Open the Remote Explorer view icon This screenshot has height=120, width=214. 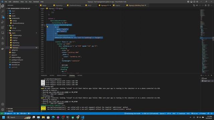[x=3, y=33]
